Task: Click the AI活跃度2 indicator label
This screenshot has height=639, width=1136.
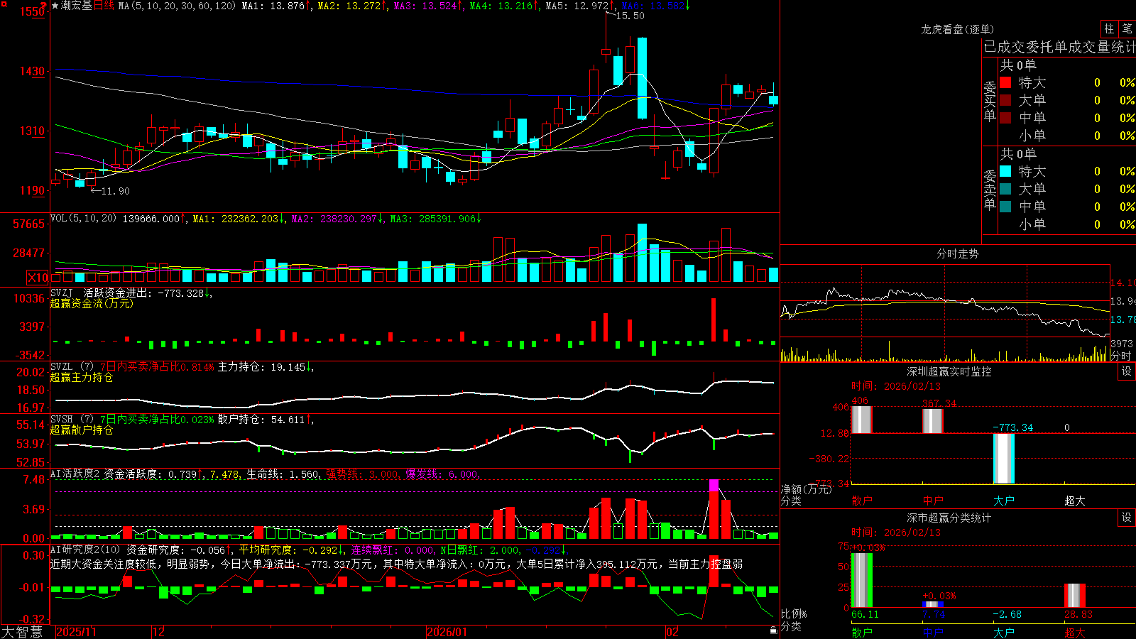Action: [x=75, y=474]
